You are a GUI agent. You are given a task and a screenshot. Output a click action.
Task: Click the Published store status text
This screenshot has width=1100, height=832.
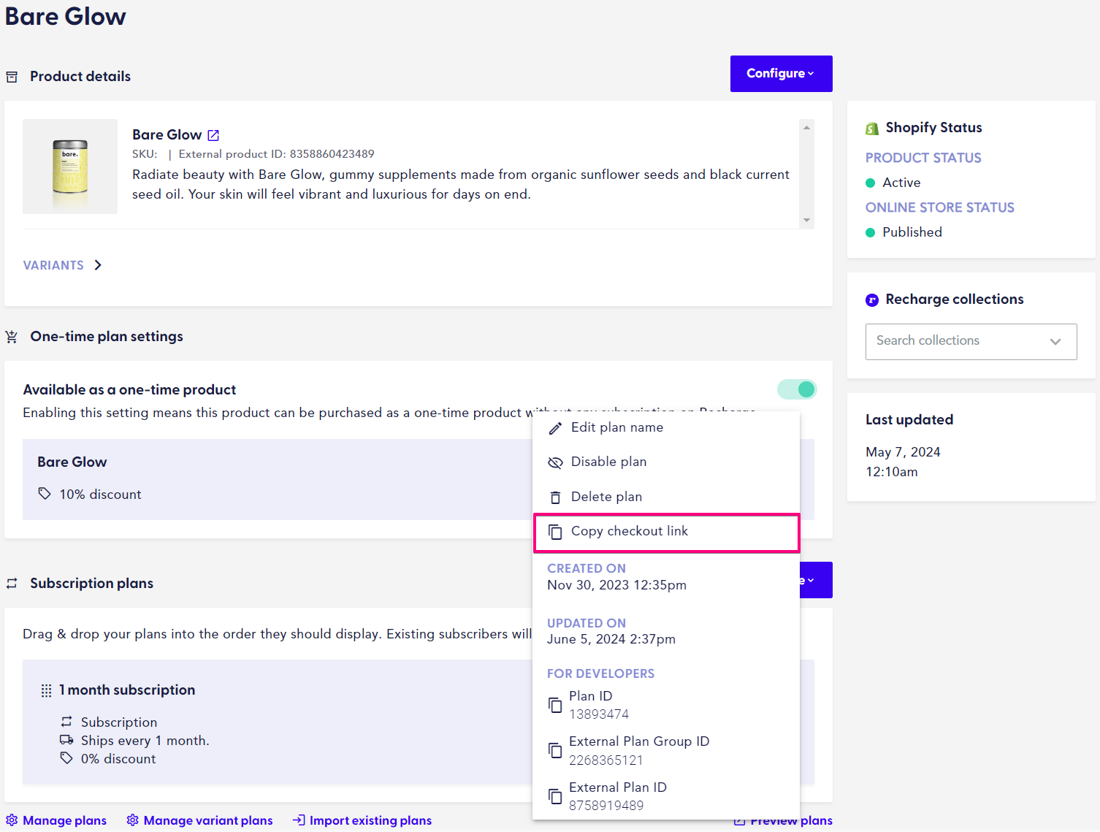[x=912, y=232]
